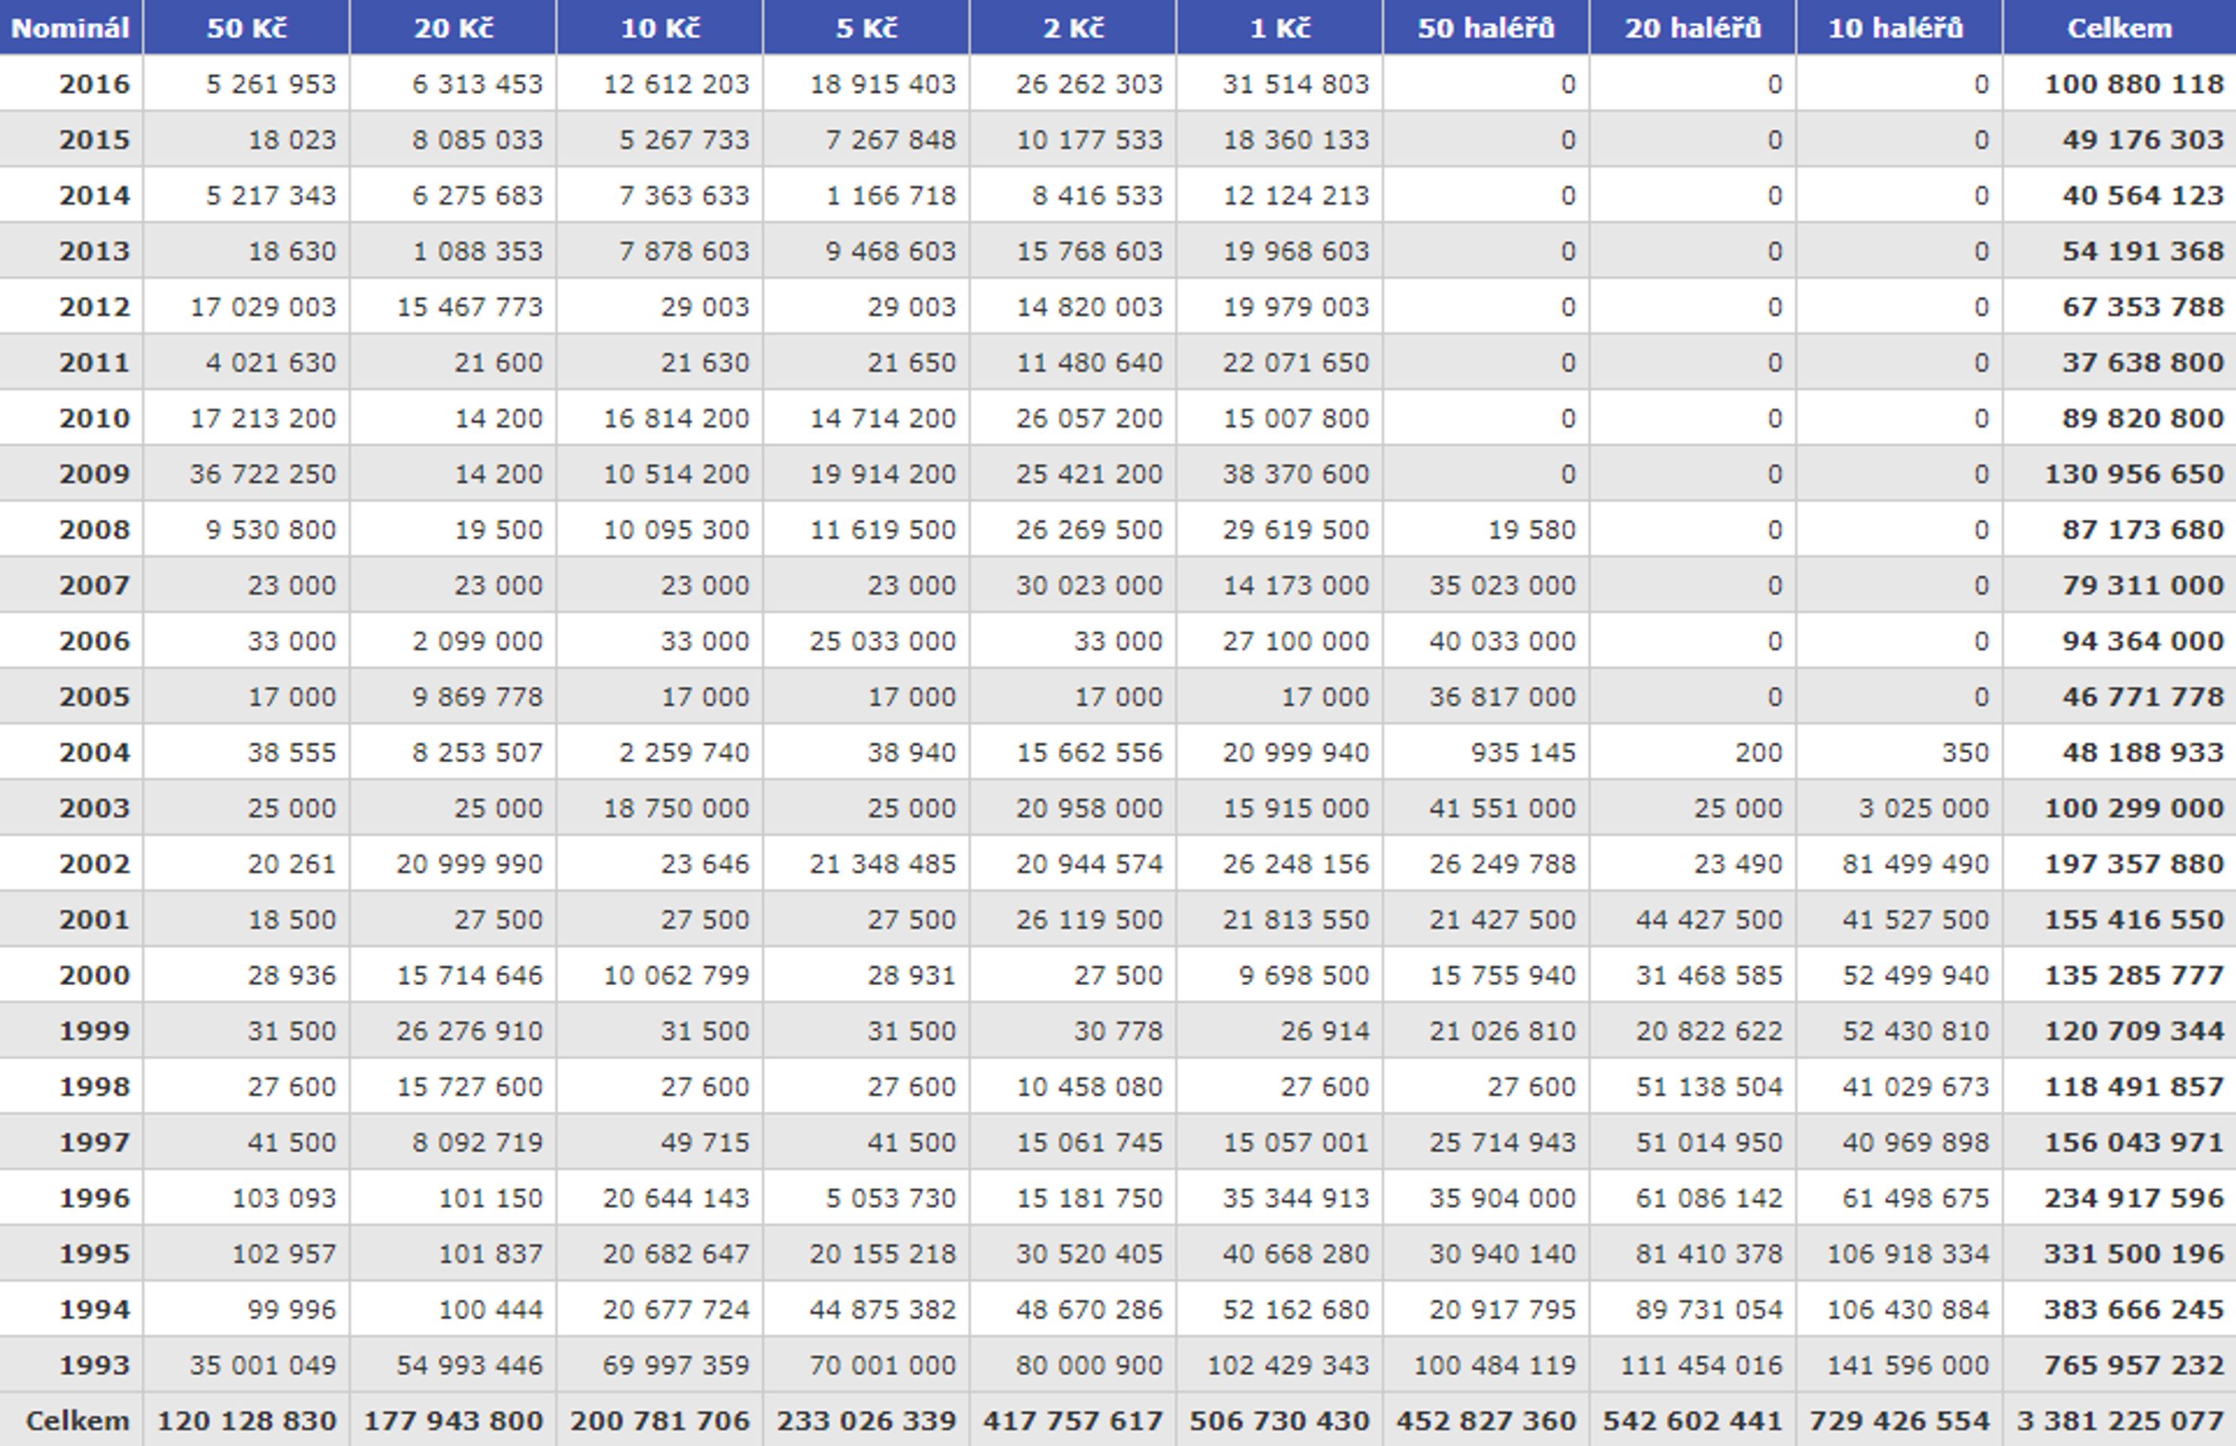Click the 5 Kč column header

point(866,27)
